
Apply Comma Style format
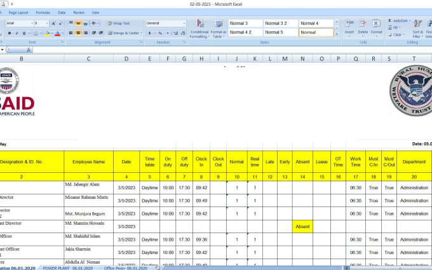click(x=167, y=33)
